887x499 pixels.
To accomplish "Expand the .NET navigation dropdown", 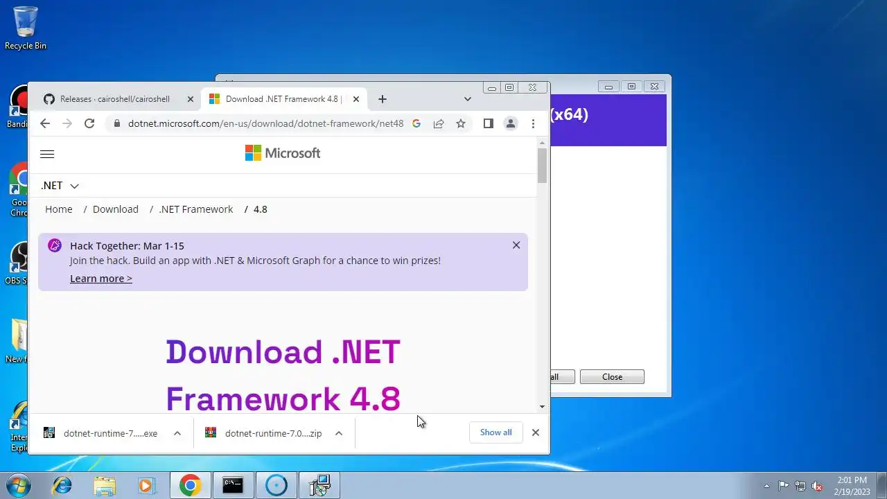I will point(60,186).
